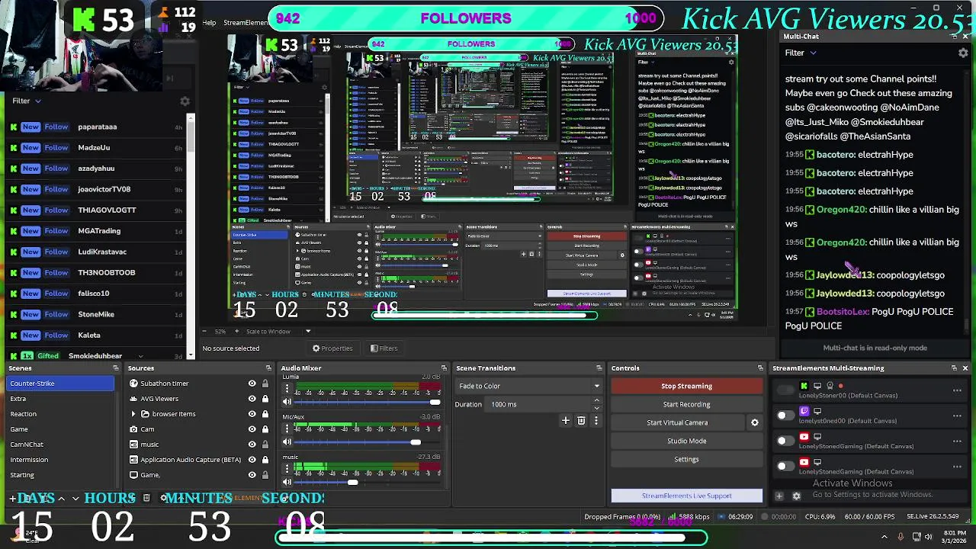Adjust the music volume slider
The height and width of the screenshot is (549, 976).
[367, 482]
